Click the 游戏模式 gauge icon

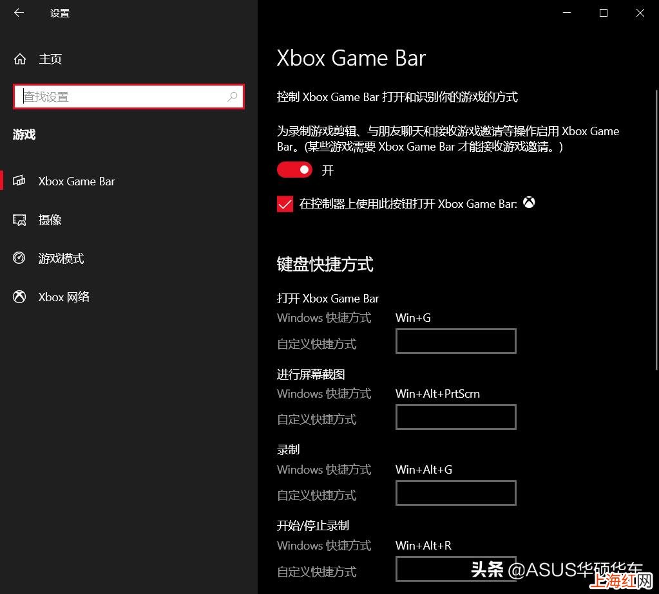coord(19,258)
